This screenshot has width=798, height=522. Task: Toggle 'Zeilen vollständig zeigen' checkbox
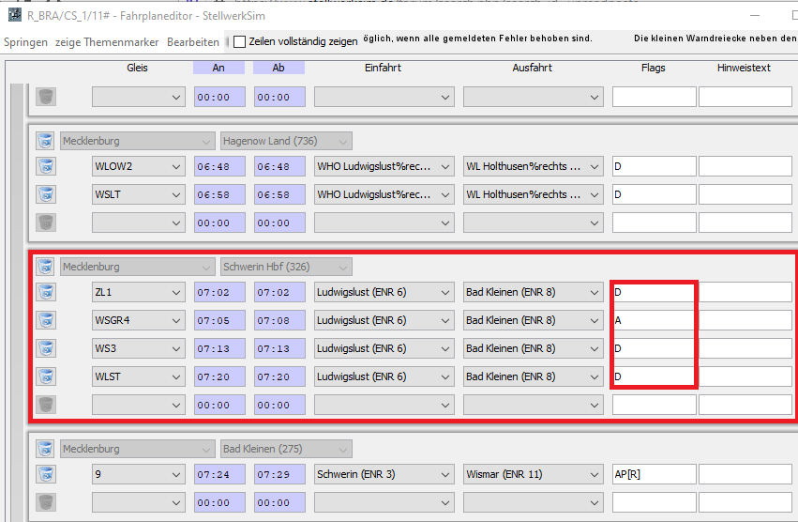[x=239, y=42]
